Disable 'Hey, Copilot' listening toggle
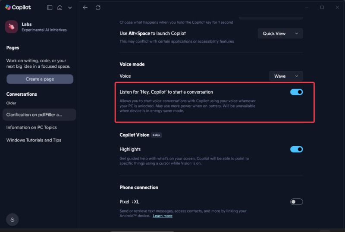Image resolution: width=345 pixels, height=232 pixels. [296, 92]
